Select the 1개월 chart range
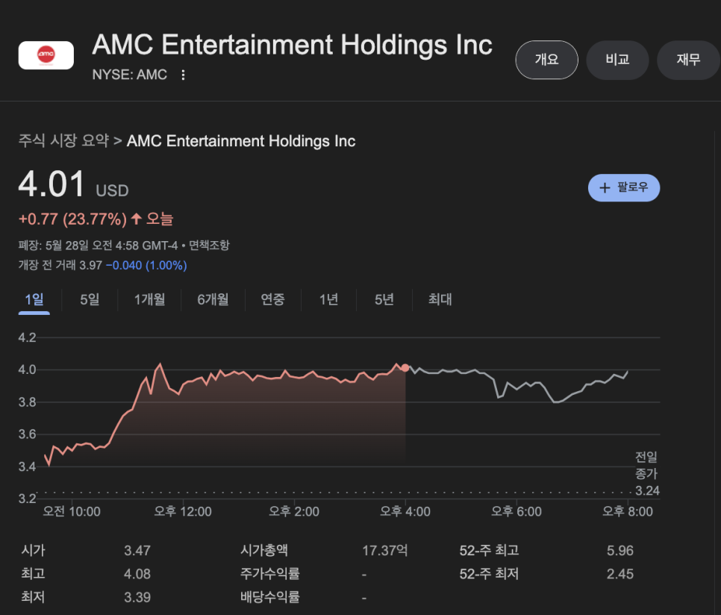 point(149,300)
